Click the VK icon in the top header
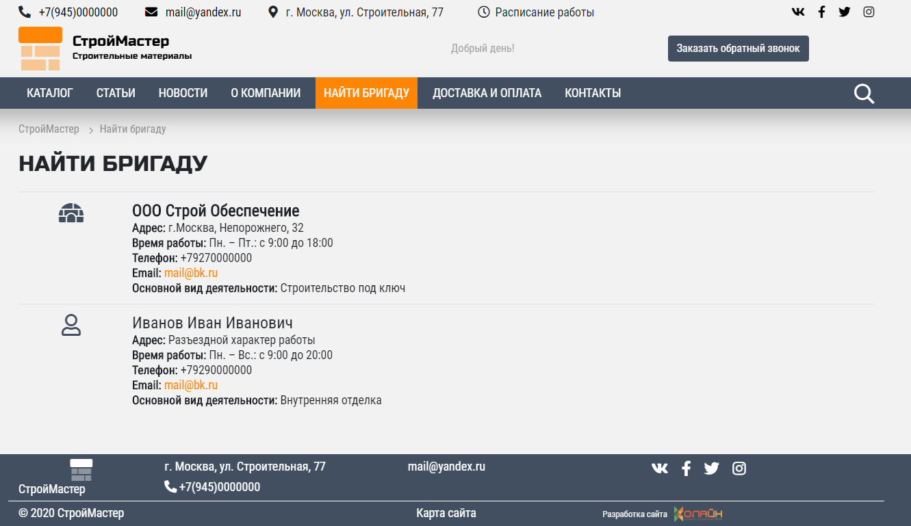The width and height of the screenshot is (911, 526). (x=798, y=12)
